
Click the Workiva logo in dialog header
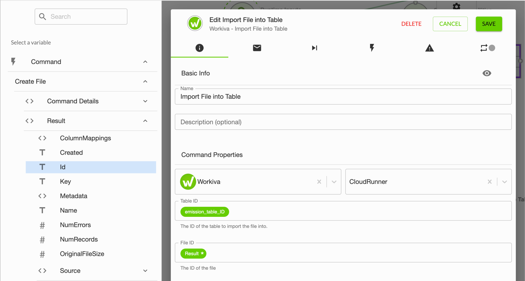[195, 24]
